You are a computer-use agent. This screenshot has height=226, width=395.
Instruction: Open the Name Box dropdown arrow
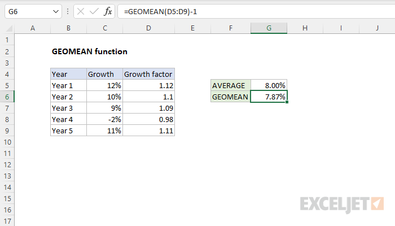[55, 11]
